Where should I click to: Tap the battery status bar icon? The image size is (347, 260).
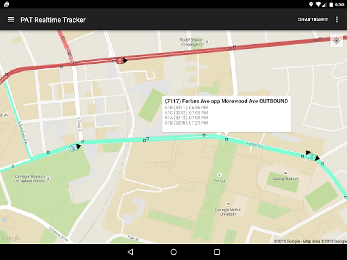pos(331,4)
